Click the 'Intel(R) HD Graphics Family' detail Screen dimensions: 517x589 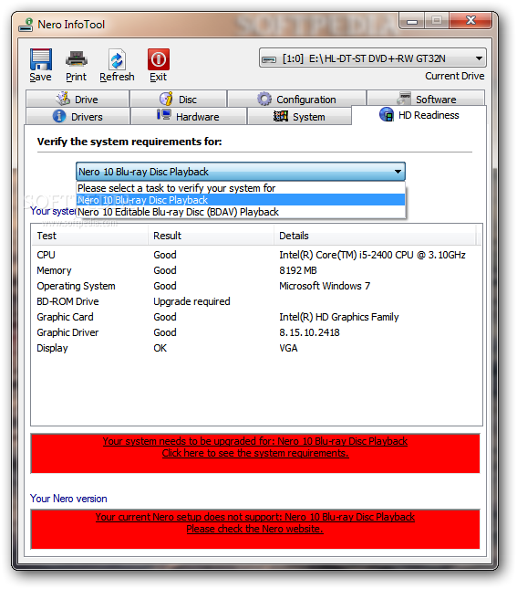[339, 317]
